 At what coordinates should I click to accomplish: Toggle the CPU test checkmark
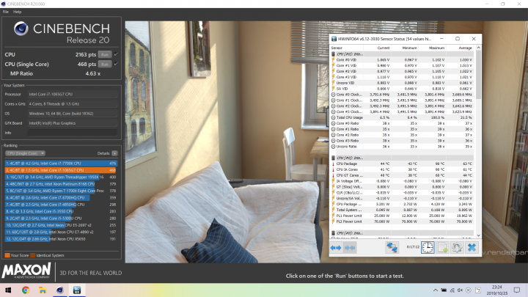pos(116,54)
